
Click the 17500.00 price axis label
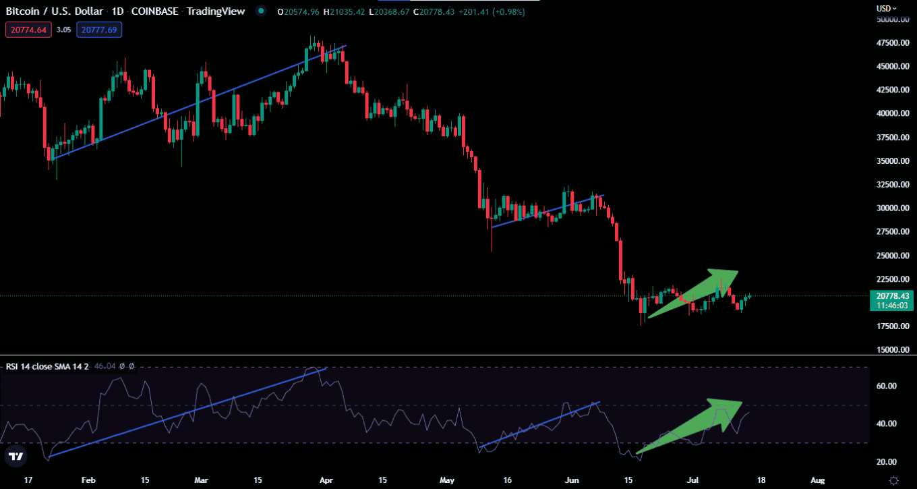coord(893,326)
